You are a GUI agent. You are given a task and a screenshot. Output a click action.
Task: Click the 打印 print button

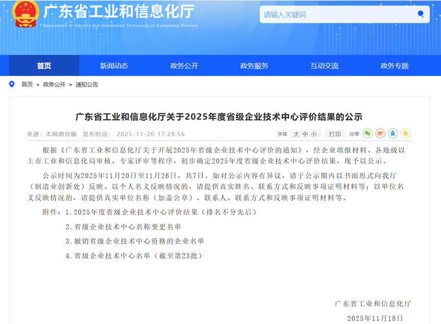(335, 134)
